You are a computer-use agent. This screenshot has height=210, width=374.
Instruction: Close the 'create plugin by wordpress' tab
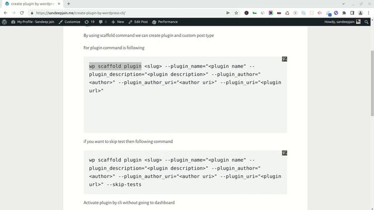click(x=59, y=4)
